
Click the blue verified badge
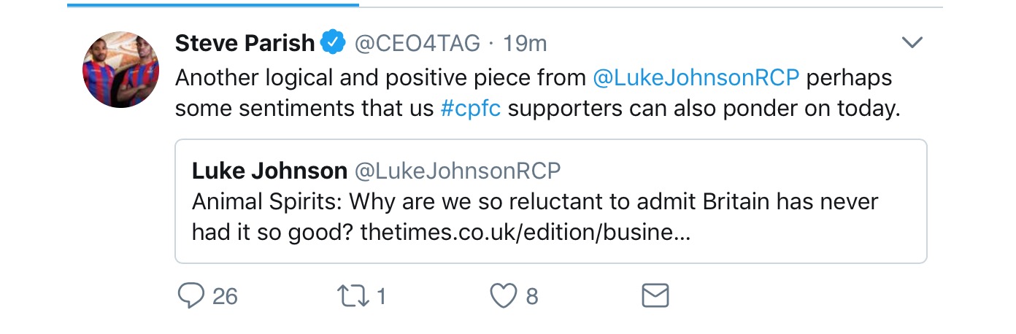(x=333, y=44)
